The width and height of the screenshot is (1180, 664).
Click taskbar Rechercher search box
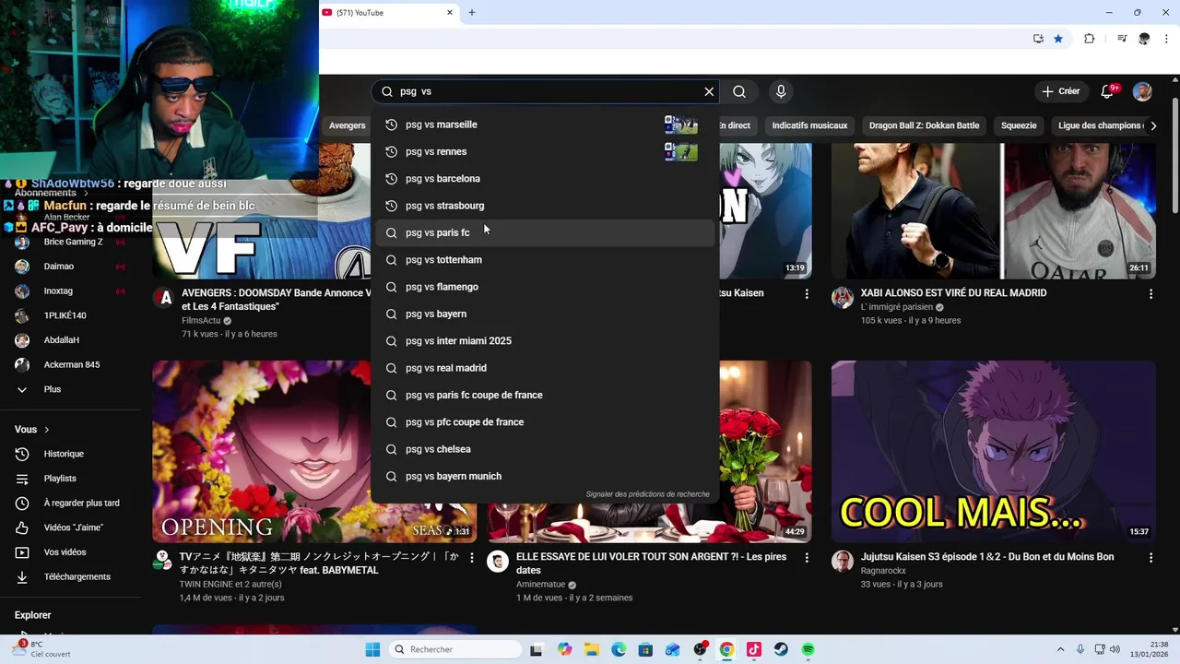click(455, 649)
